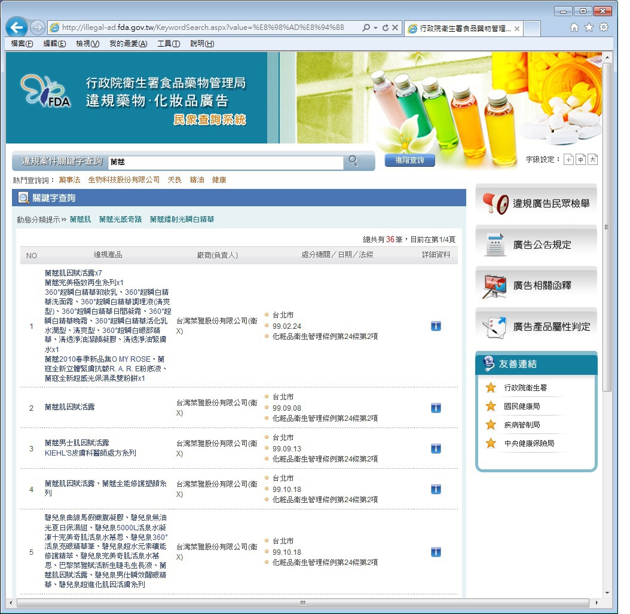Image resolution: width=630 pixels, height=614 pixels.
Task: Refresh the page with reload icon
Action: (386, 28)
